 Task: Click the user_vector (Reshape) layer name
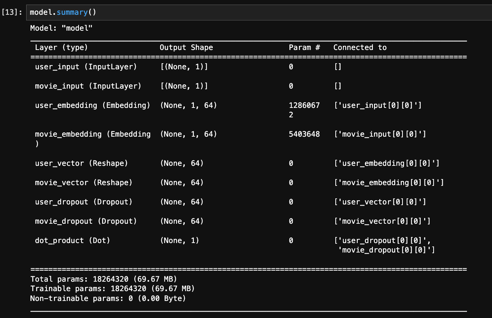coord(82,164)
